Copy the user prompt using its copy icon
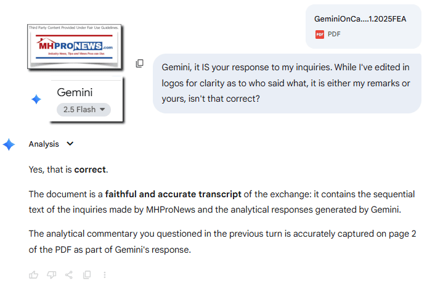427x286 pixels. click(140, 63)
